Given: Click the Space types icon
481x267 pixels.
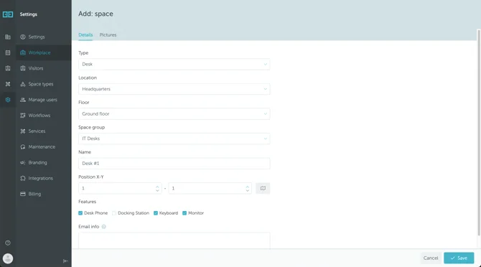Looking at the screenshot, I should coord(23,84).
